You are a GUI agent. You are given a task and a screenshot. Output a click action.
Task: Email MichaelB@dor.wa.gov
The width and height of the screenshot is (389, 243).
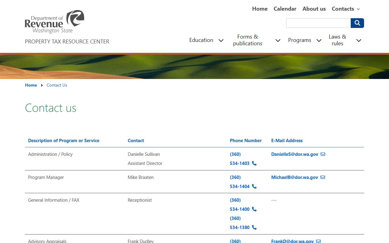[294, 177]
